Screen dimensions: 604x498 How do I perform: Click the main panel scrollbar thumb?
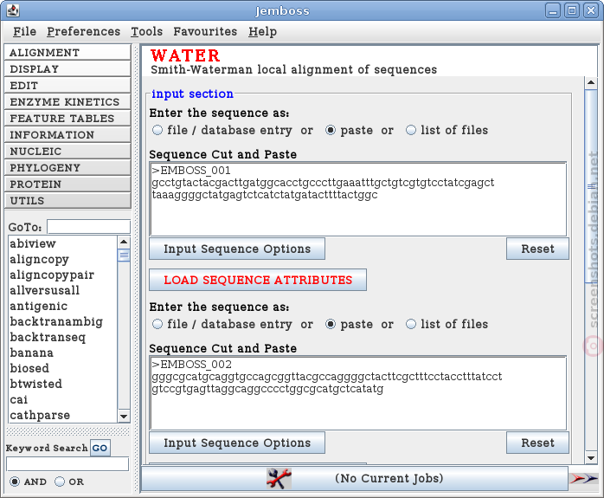591,187
